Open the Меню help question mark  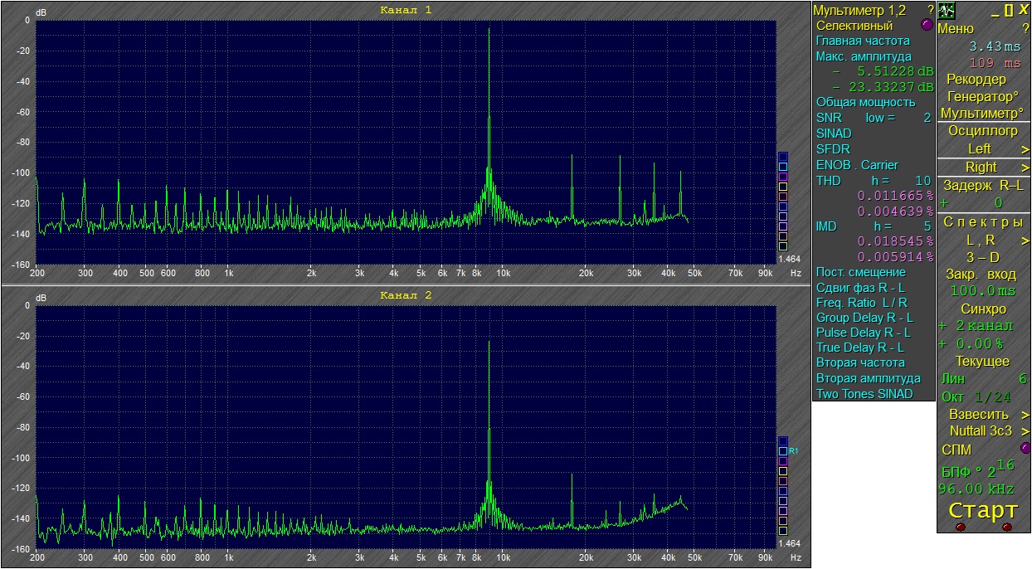point(1025,28)
